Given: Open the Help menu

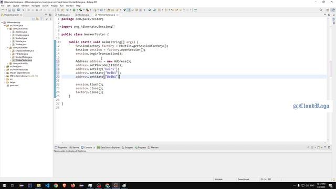Looking at the screenshot, I should (78, 6).
